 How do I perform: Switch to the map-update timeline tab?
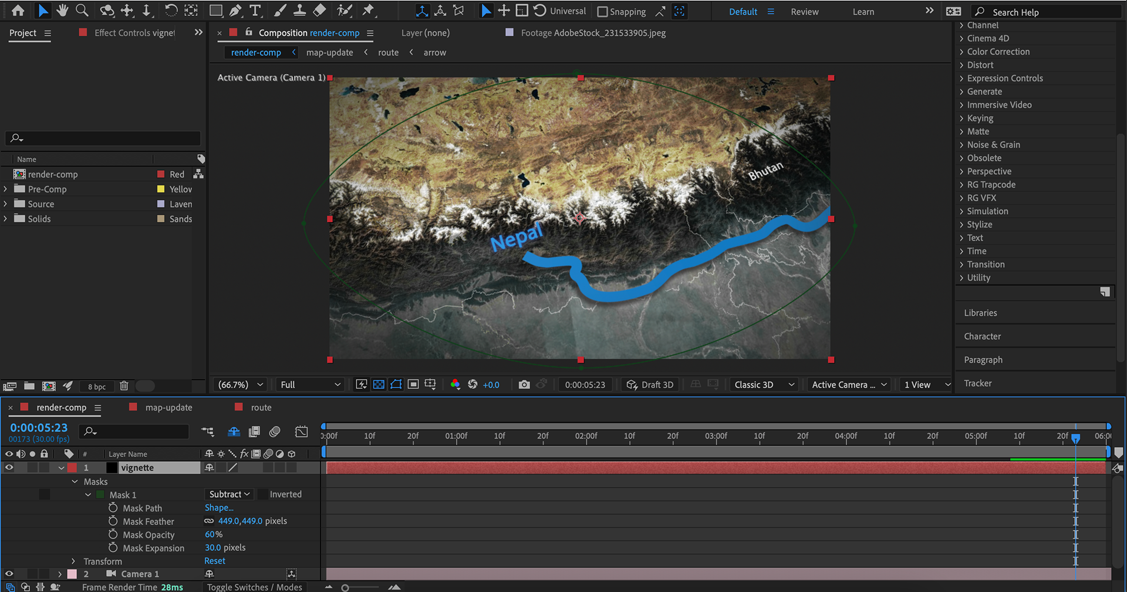(168, 407)
